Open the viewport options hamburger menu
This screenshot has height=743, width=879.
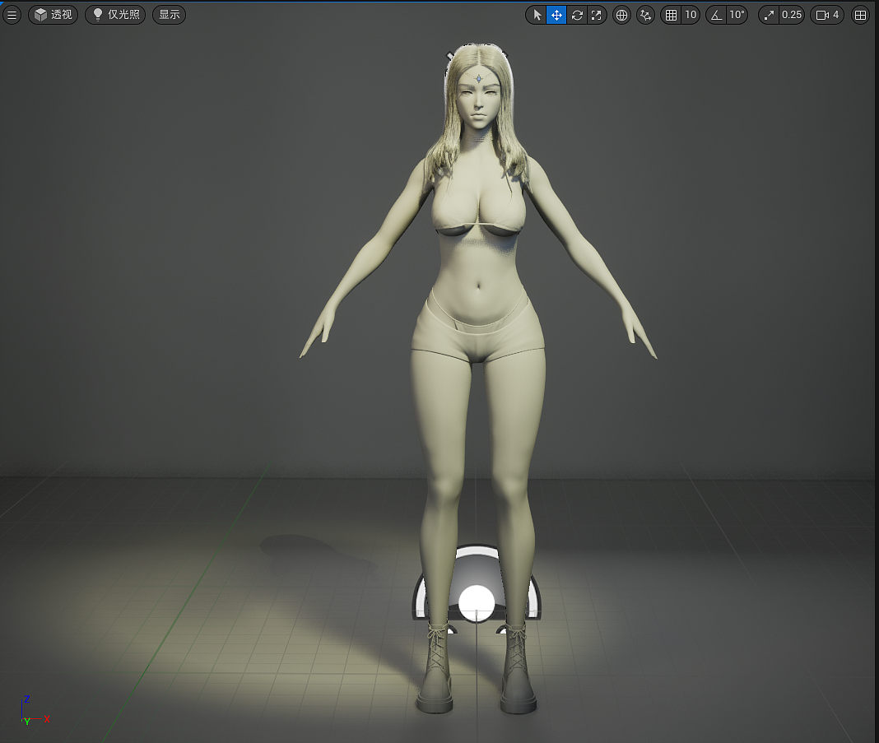[x=12, y=15]
